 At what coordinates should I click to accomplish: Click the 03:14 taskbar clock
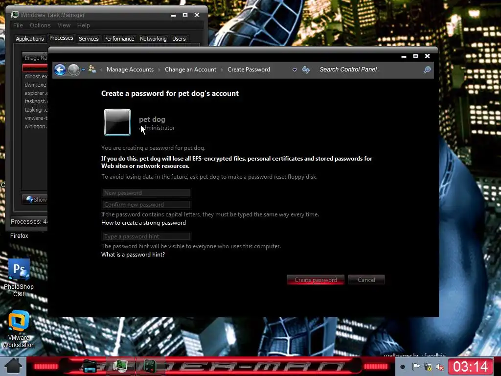point(470,366)
